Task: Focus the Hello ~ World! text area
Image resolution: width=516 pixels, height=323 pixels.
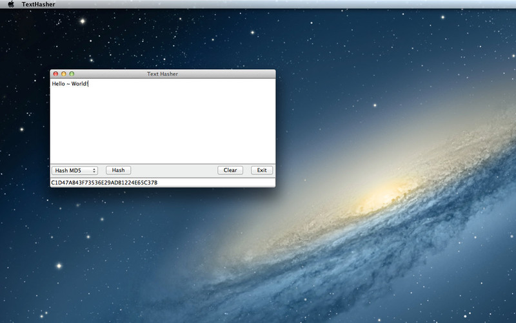Action: (x=163, y=121)
